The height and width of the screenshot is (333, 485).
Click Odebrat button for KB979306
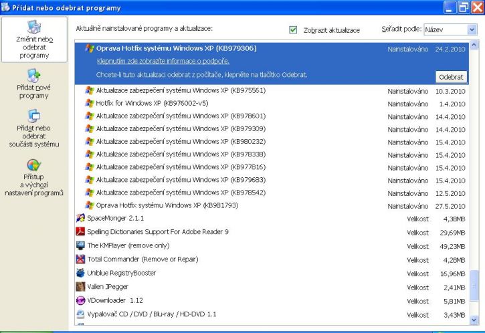coord(451,77)
